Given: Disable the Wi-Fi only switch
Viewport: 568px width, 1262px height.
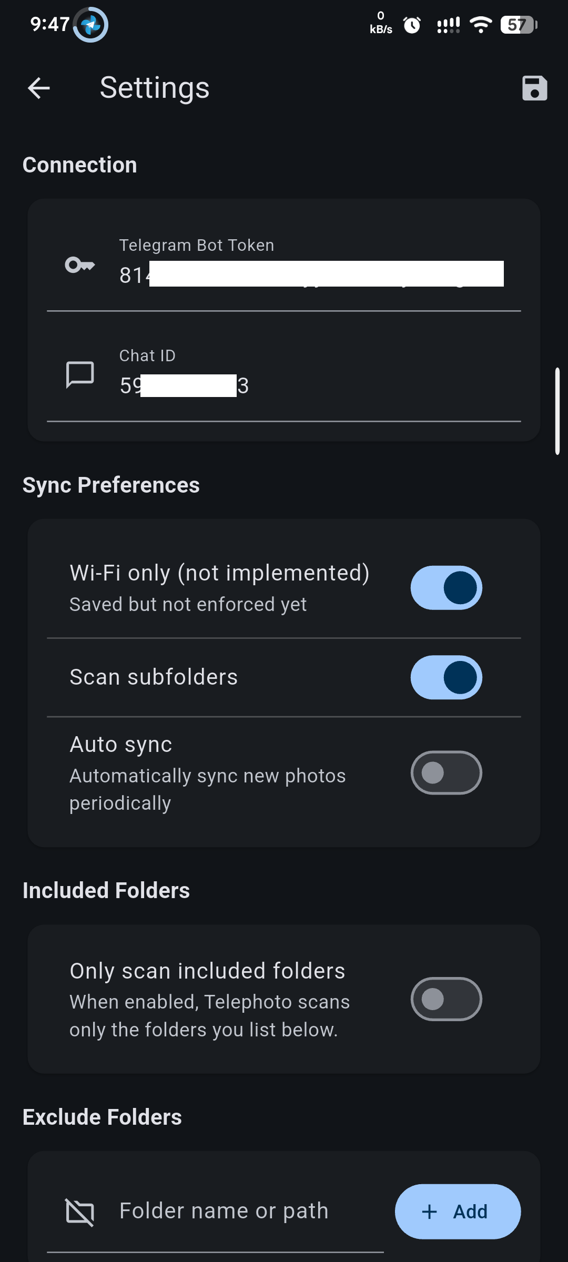Looking at the screenshot, I should pos(446,588).
